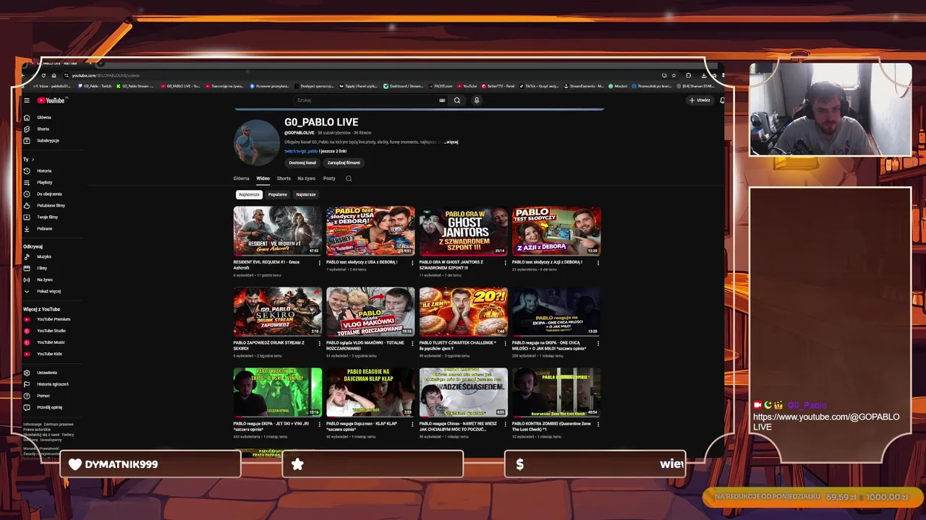Open options for DRUNK STREAM Z SEKIRO video
The width and height of the screenshot is (926, 520).
[x=320, y=344]
